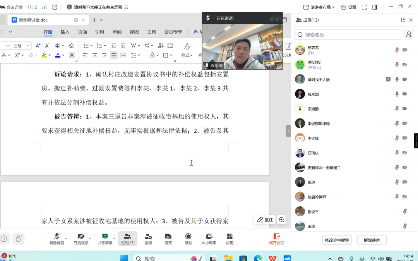Click the 批注 annotate icon on the document
The height and width of the screenshot is (261, 418).
point(265,219)
